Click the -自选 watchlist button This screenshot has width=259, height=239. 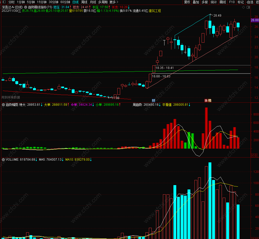pyautogui.click(x=250, y=2)
